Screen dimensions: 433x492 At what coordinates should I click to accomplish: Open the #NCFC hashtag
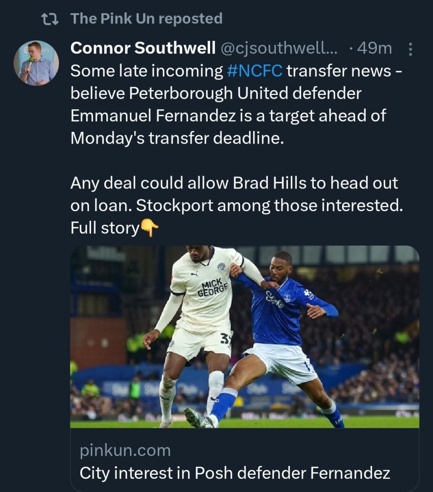[255, 71]
